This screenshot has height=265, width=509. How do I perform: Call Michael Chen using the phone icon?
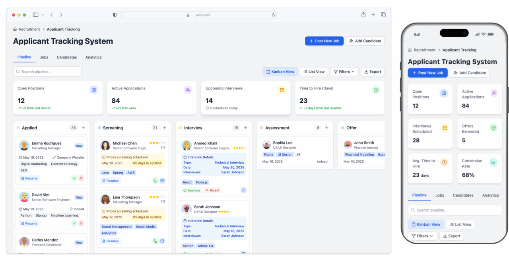pyautogui.click(x=155, y=181)
